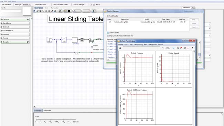Open the Transparency menu in plot window
Image resolution: width=224 pixels, height=126 pixels.
click(138, 44)
